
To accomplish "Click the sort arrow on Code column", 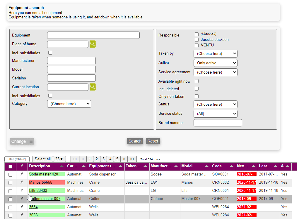I will 232,166.
